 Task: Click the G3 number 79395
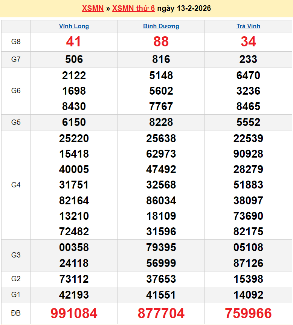coord(161,247)
